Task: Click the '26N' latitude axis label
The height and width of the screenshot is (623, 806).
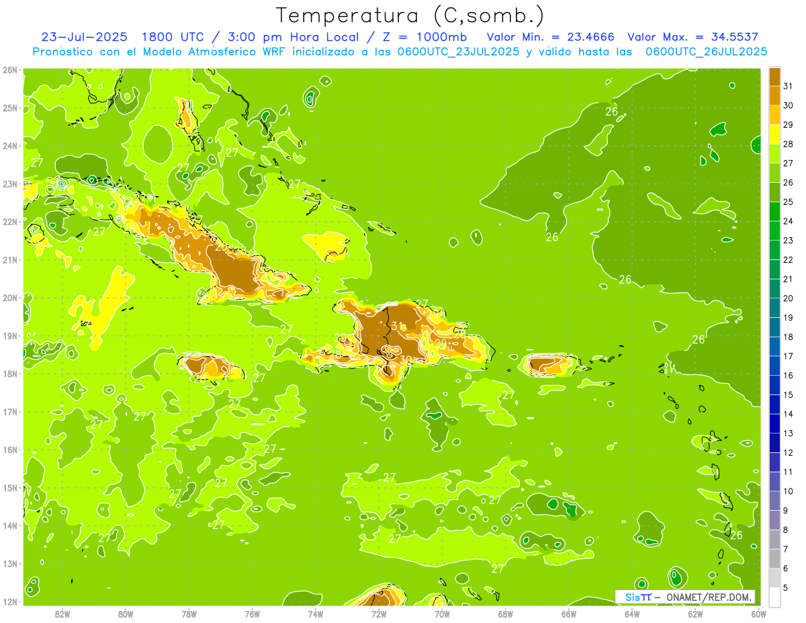Action: point(10,70)
